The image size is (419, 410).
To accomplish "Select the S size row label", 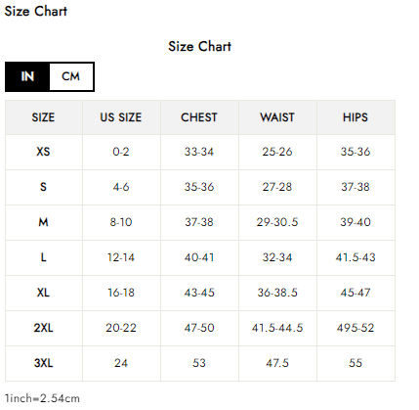I will click(44, 187).
